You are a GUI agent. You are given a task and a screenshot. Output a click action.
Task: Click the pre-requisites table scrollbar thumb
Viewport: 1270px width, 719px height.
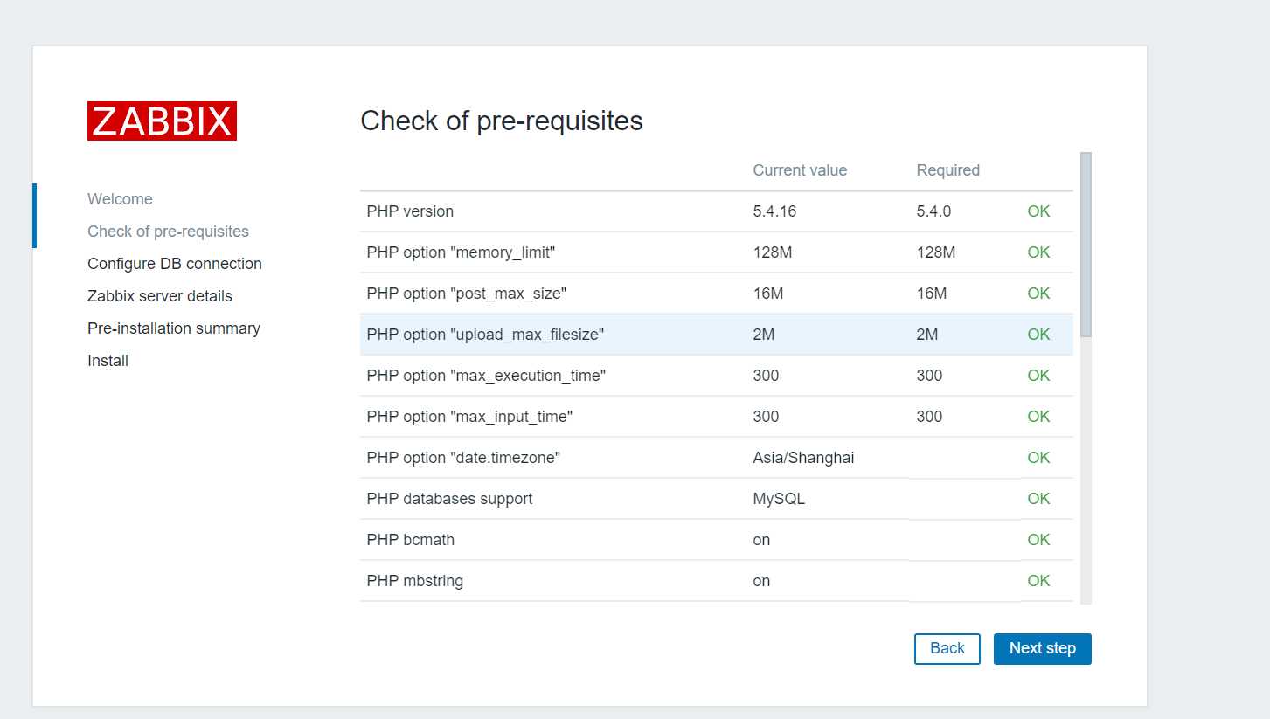point(1086,245)
